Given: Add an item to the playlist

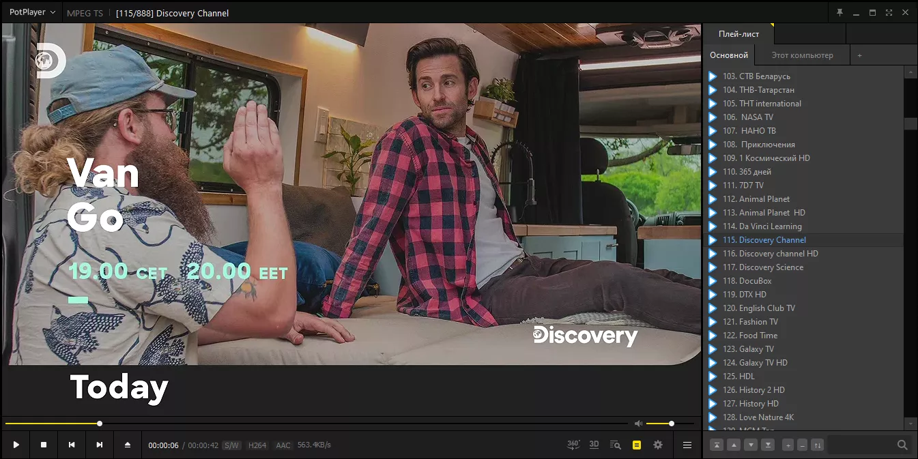Looking at the screenshot, I should pos(788,445).
